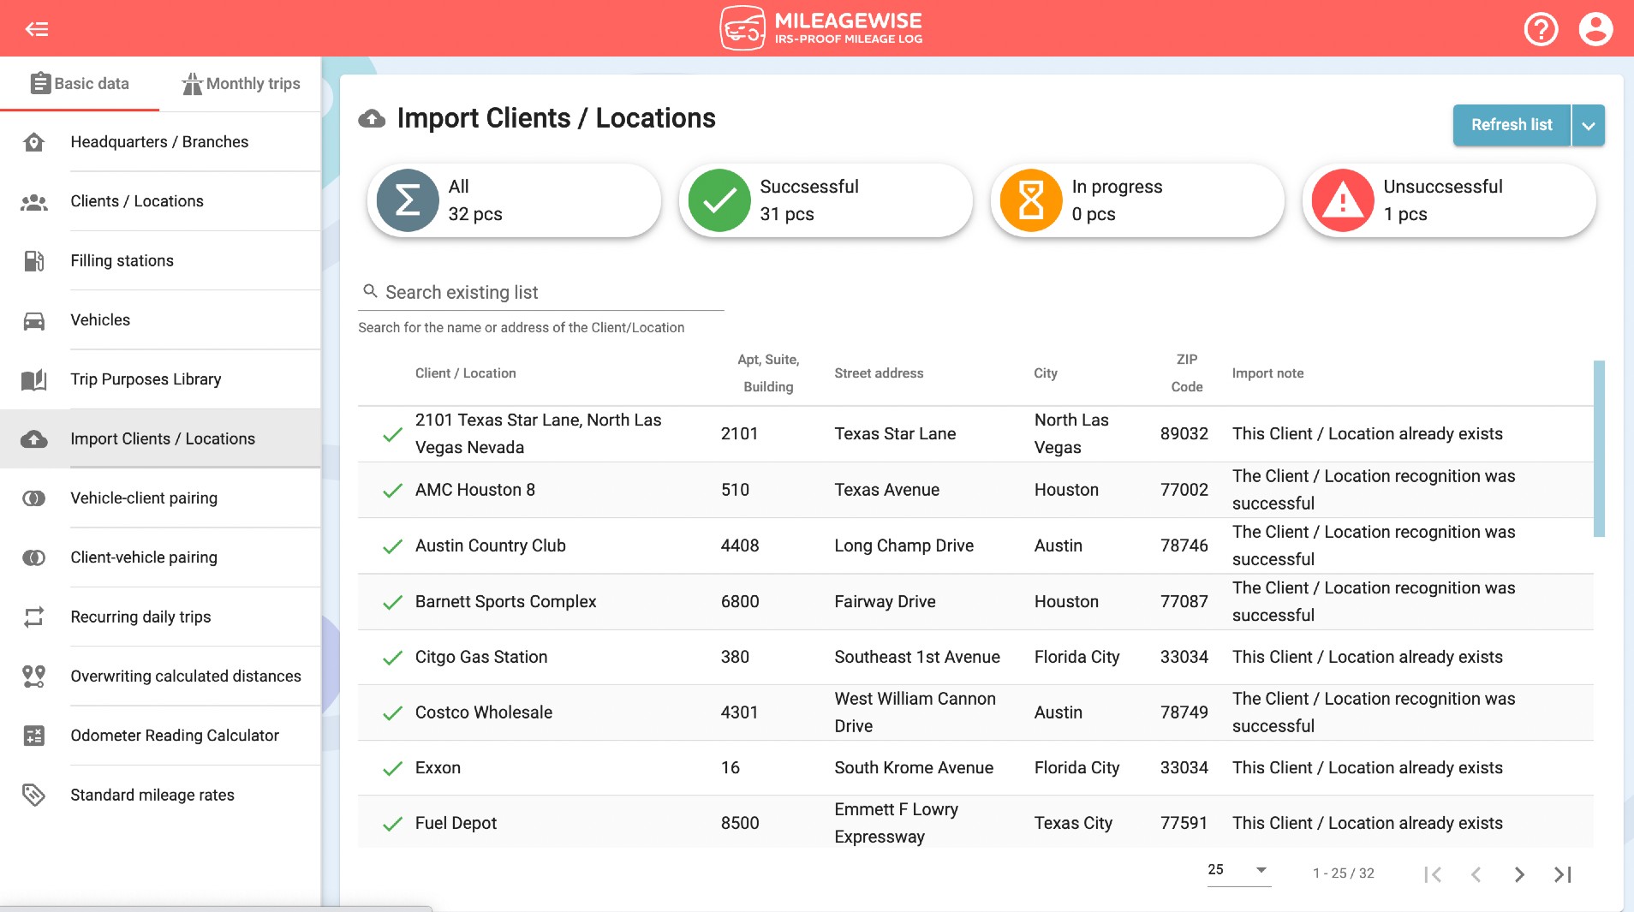Click the Vehicles car icon
This screenshot has height=912, width=1634.
coord(33,321)
